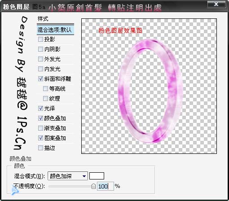
Task: Enable the 渐变叠加 gradient overlay checkbox
Action: tap(40, 128)
